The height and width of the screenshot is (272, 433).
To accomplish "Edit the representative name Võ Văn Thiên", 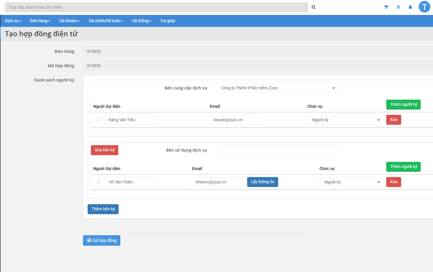I will (132, 182).
